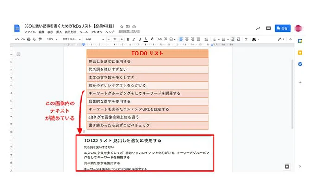Open the activity dashboard trend icon
This screenshot has width=315, height=194.
[x=258, y=29]
